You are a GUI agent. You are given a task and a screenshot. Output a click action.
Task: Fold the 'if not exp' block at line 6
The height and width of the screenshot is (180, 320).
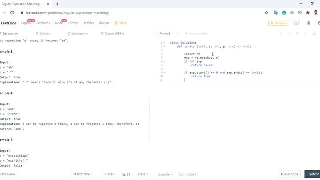click(x=164, y=61)
